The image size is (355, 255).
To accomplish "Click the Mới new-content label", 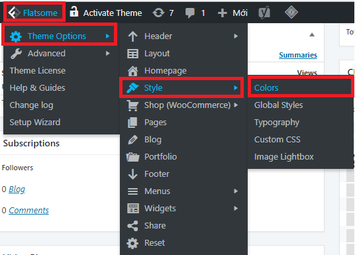I will pos(240,13).
